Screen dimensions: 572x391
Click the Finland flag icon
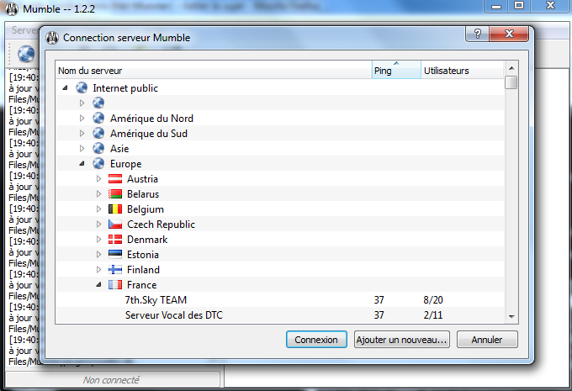(x=115, y=270)
